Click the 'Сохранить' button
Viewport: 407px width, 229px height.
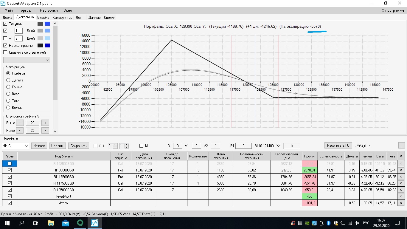coord(79,146)
